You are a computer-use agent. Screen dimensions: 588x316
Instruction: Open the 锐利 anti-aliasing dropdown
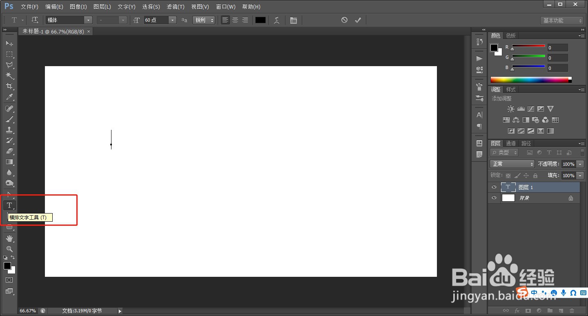click(x=204, y=20)
